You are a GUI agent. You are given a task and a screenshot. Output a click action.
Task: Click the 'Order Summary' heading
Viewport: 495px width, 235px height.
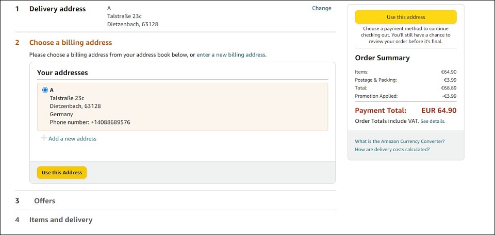382,58
